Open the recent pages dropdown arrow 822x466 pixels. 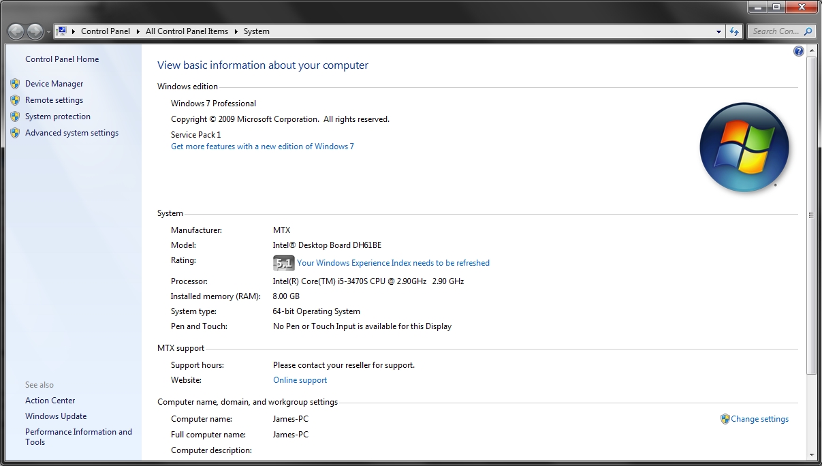(x=48, y=32)
